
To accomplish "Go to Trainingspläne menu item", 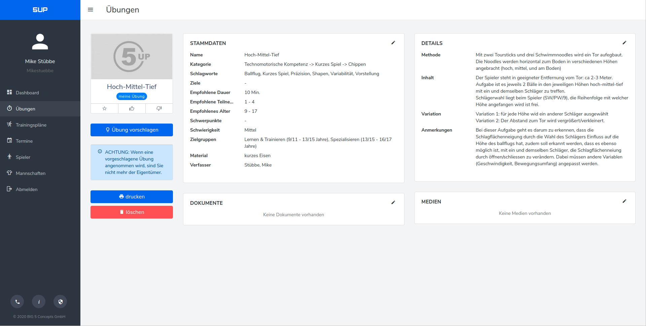I will (31, 125).
